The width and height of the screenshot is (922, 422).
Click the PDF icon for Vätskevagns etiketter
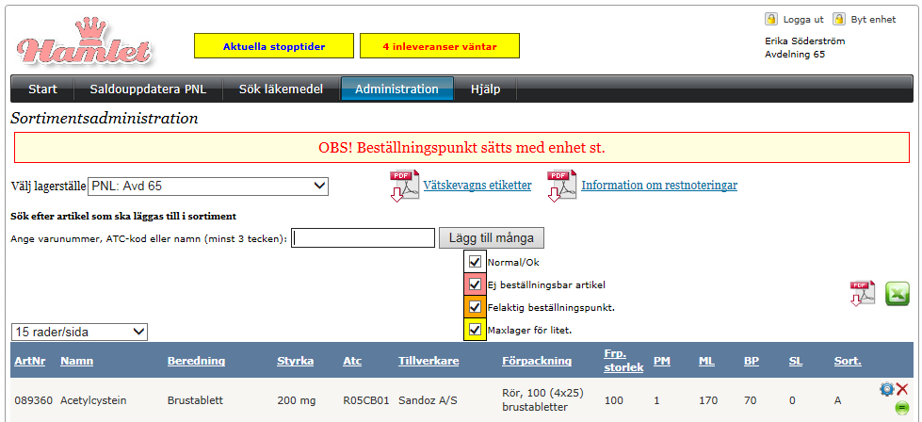click(404, 186)
